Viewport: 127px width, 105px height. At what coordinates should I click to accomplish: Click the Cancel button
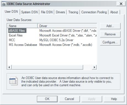click(69, 99)
